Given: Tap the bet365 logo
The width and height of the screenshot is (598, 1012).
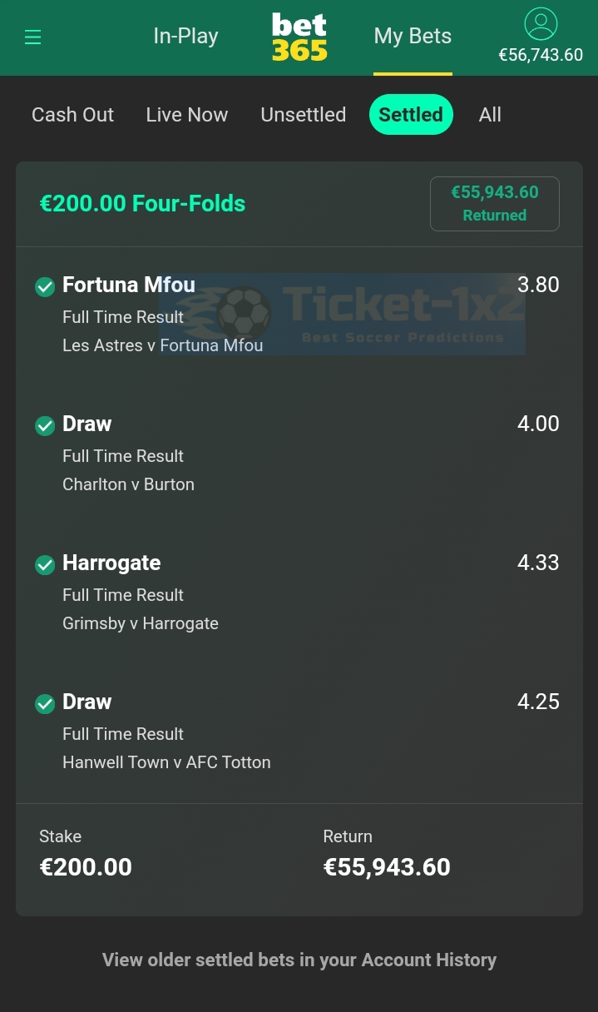Looking at the screenshot, I should 299,37.
